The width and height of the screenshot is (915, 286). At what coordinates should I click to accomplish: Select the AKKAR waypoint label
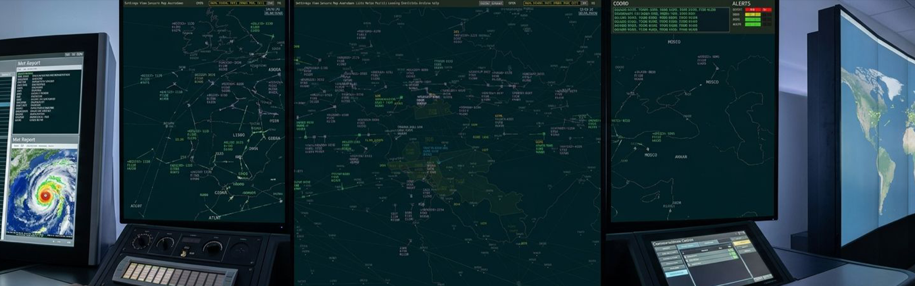pyautogui.click(x=681, y=157)
